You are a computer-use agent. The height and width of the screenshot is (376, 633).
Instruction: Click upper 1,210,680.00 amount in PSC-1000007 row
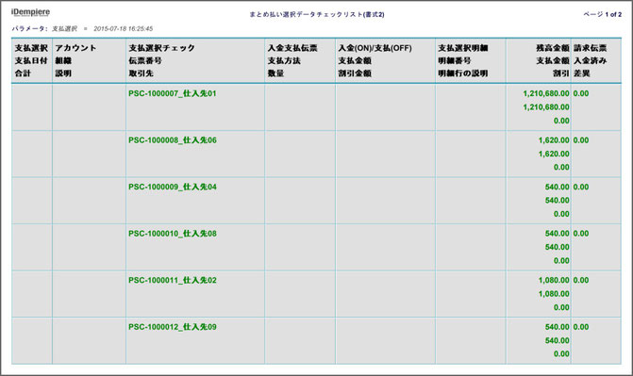546,93
